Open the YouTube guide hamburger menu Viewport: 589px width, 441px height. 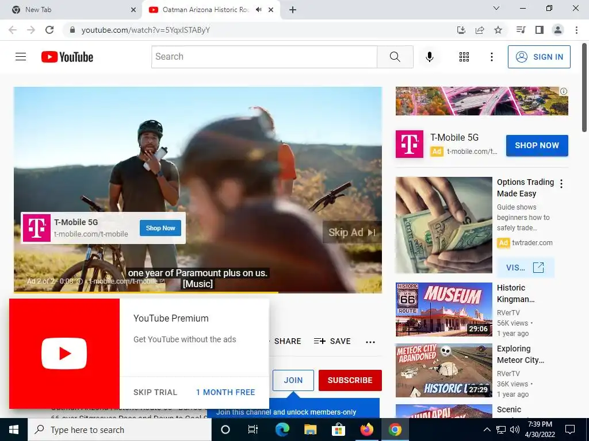point(21,57)
